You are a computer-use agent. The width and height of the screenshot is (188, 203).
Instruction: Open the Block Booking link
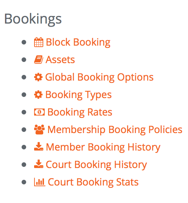(x=78, y=42)
